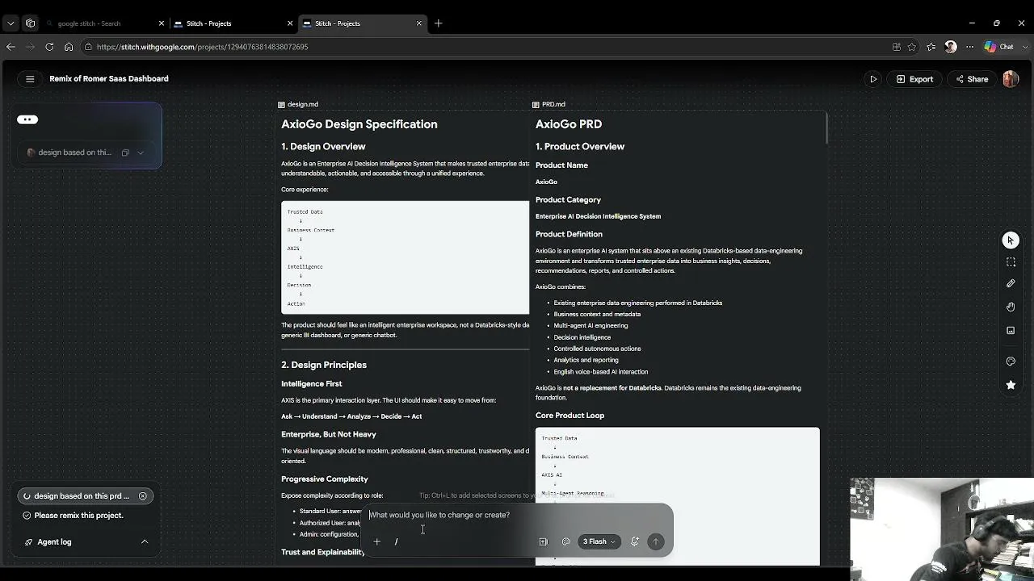Open the browser favorites list

pyautogui.click(x=931, y=47)
